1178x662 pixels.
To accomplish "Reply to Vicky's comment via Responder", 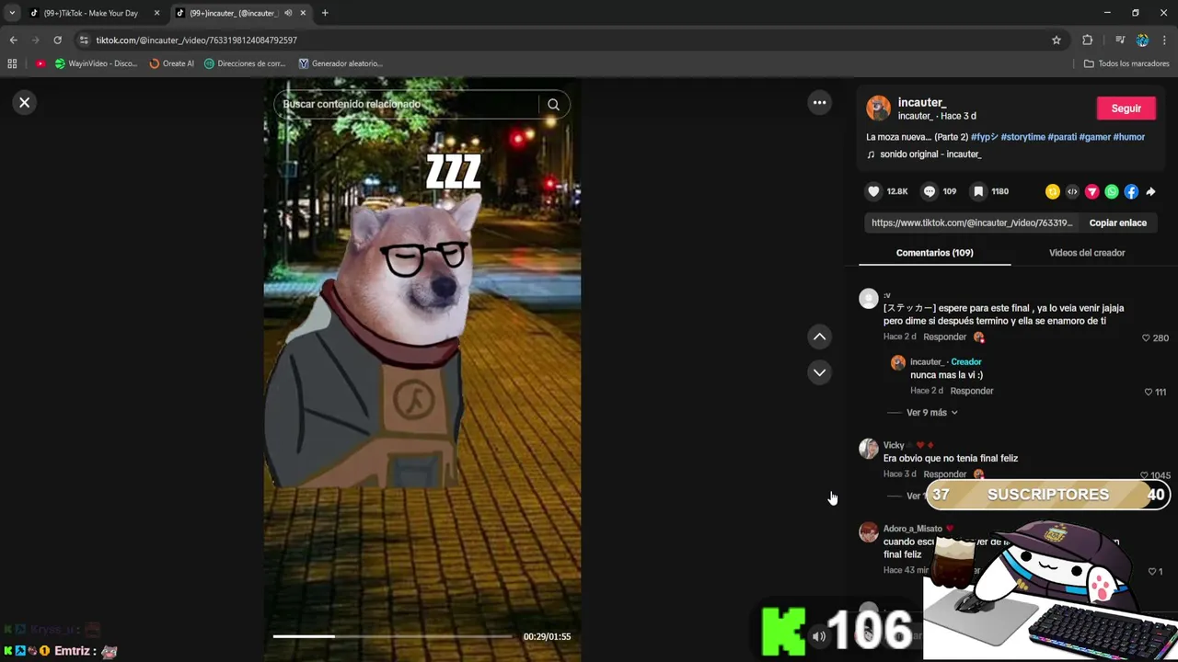I will (944, 474).
